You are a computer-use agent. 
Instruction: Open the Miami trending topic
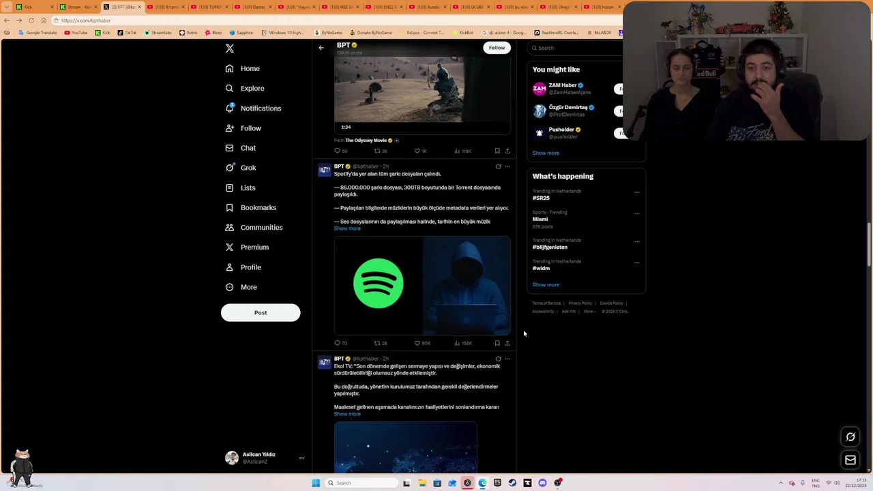pos(540,219)
